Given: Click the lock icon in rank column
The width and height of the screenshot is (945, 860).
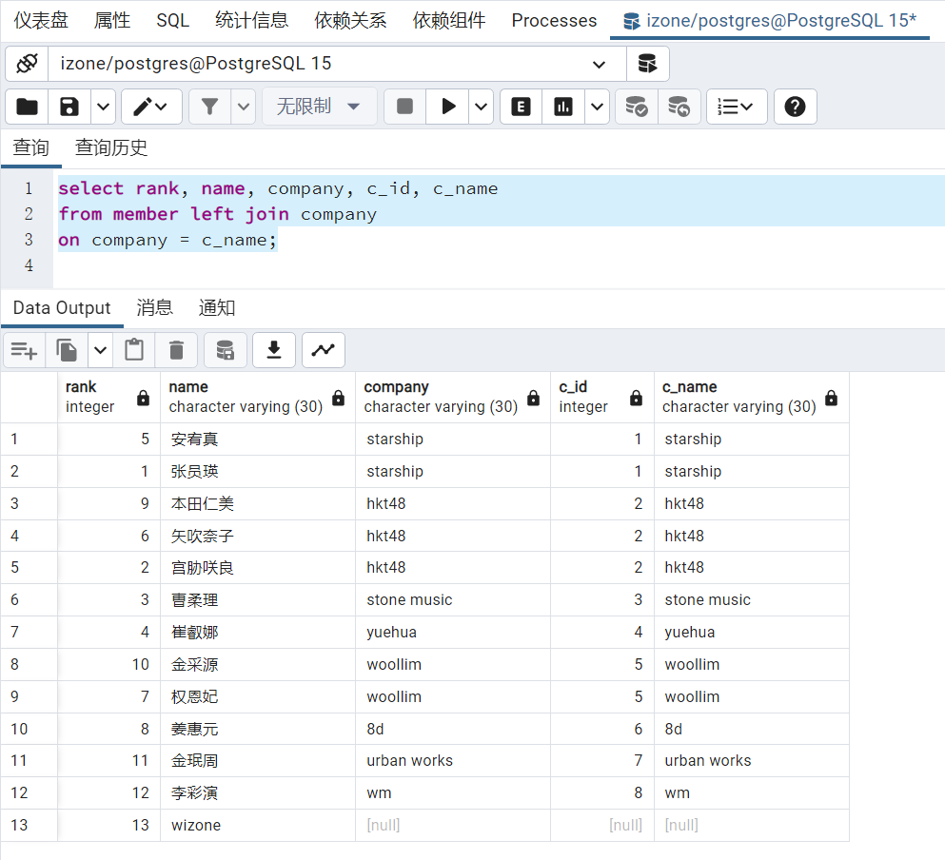Looking at the screenshot, I should (143, 398).
